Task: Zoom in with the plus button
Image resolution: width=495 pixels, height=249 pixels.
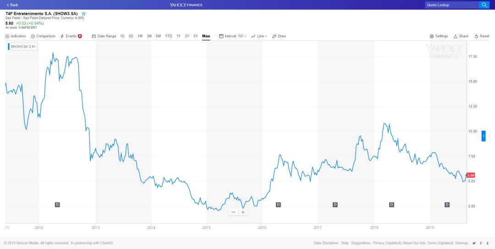Action: [x=243, y=212]
